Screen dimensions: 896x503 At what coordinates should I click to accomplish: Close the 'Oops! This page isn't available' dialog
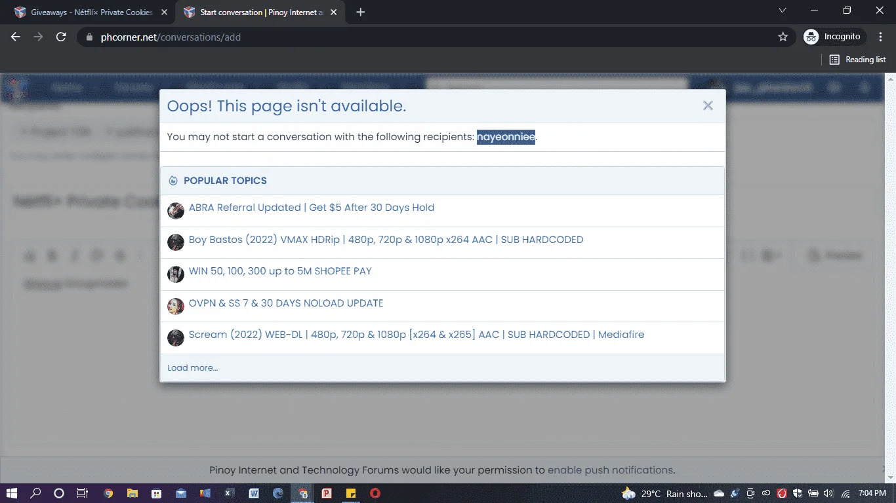coord(708,105)
